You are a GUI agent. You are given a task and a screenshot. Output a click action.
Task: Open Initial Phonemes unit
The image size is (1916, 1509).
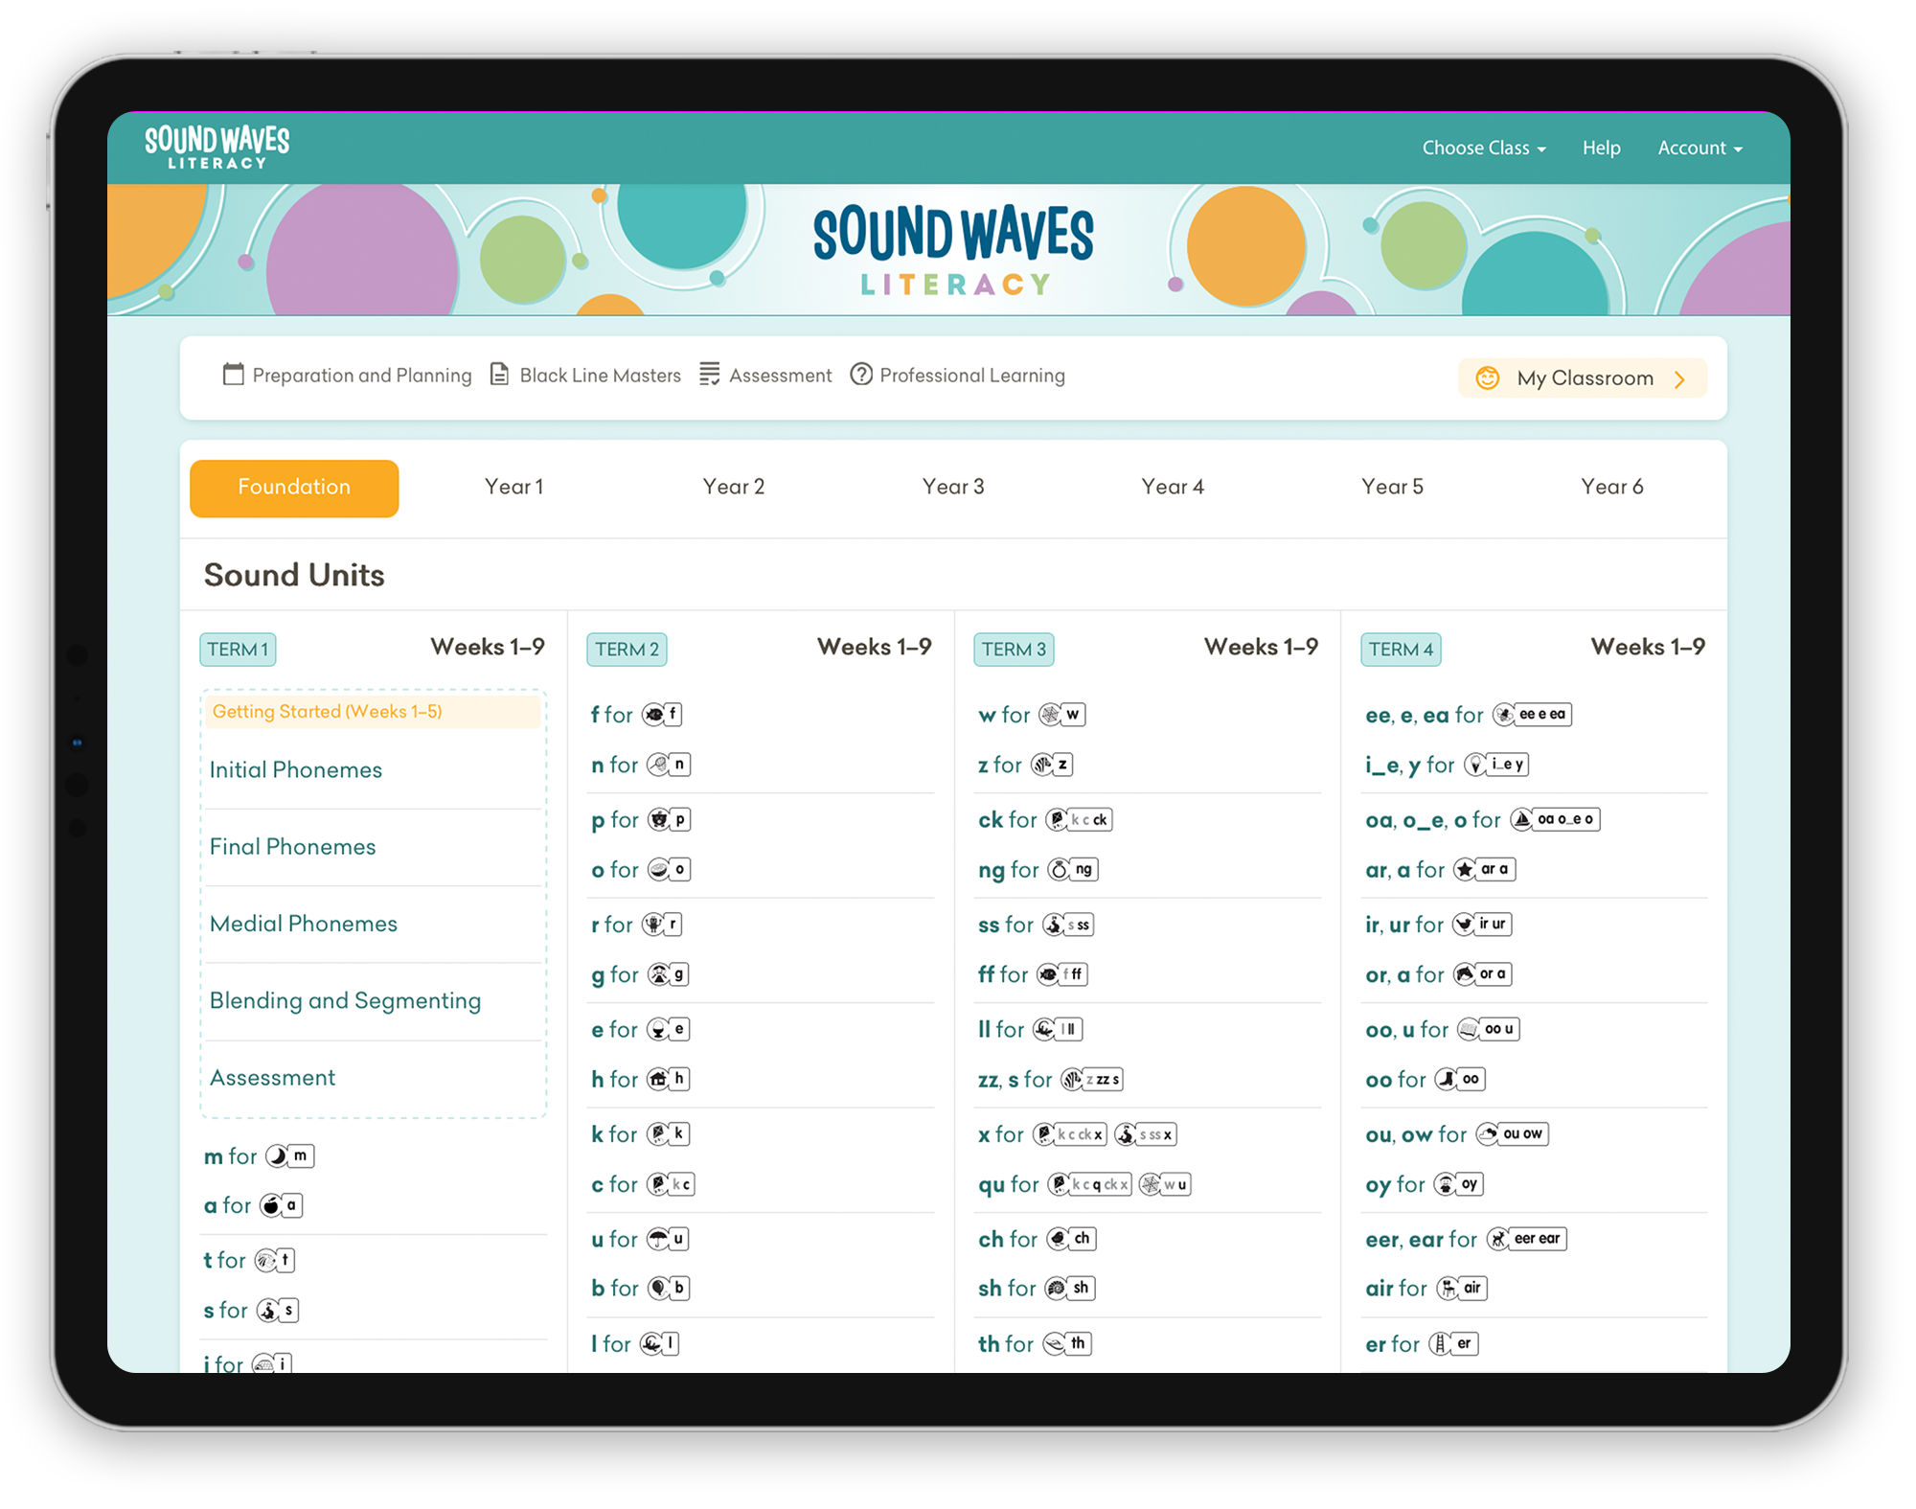point(296,770)
